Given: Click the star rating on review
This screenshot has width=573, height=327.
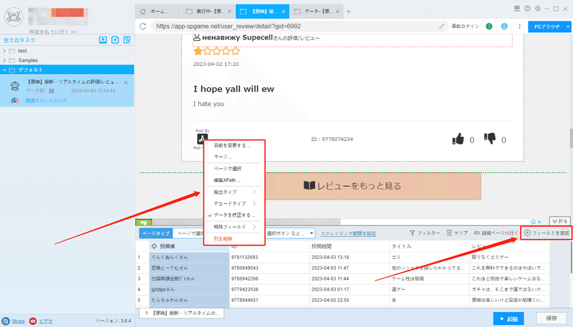Looking at the screenshot, I should click(x=216, y=51).
